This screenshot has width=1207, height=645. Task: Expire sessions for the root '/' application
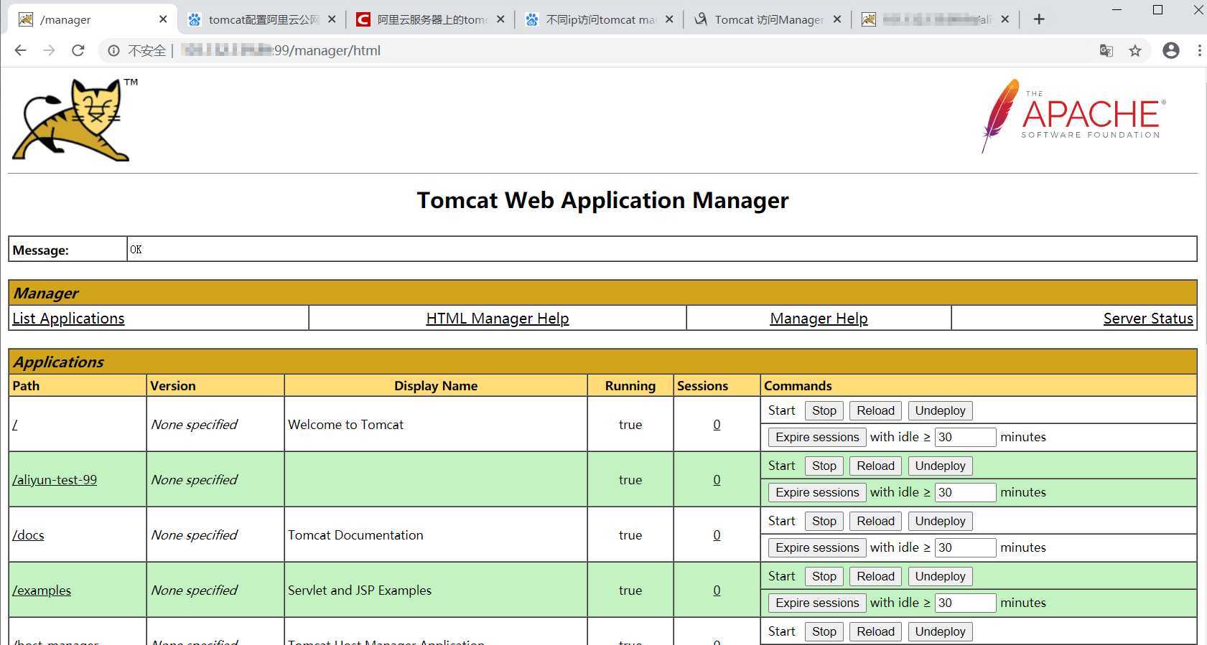click(817, 437)
